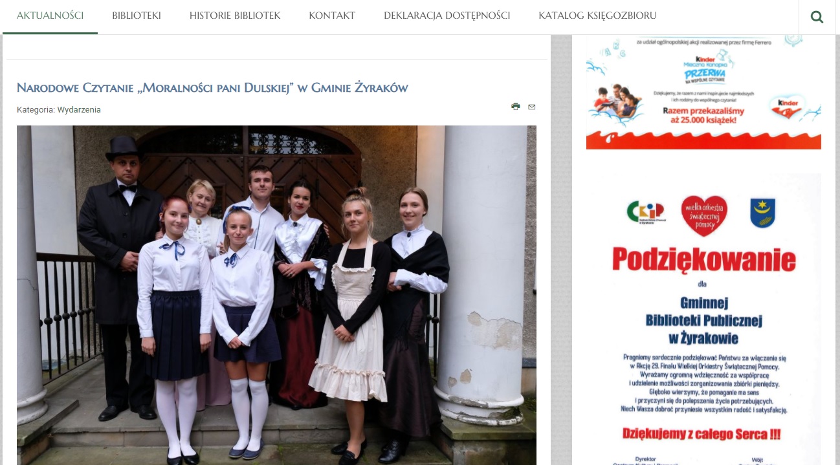This screenshot has width=840, height=465.
Task: Open Katalog Księgozbioru link
Action: tap(597, 16)
